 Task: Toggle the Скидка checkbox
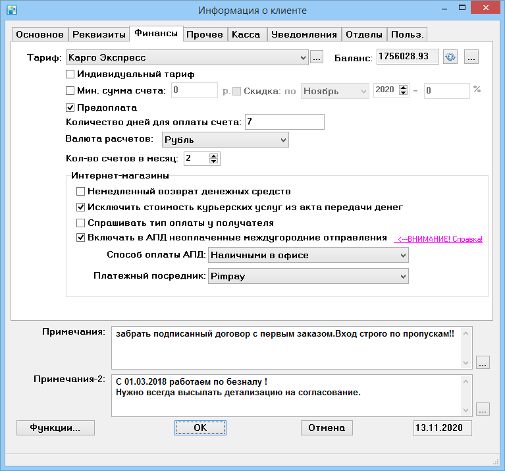[237, 91]
